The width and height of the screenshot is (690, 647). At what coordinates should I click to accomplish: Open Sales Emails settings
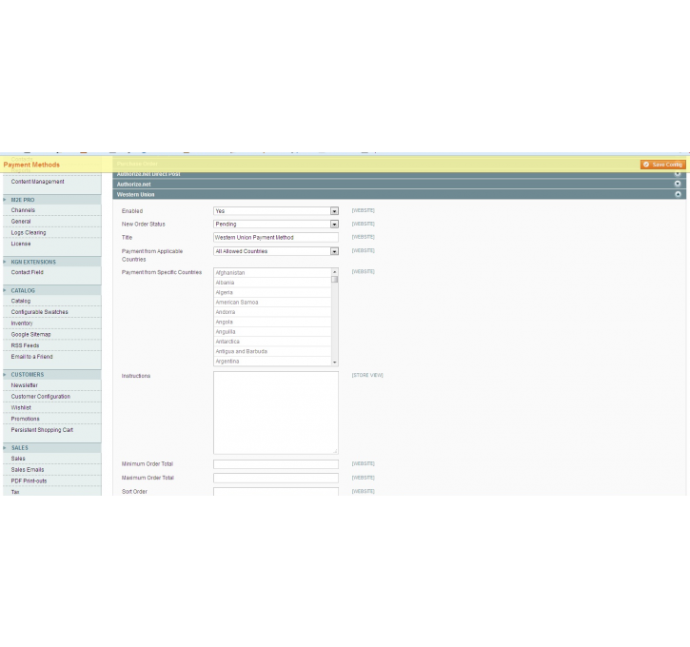pos(28,470)
